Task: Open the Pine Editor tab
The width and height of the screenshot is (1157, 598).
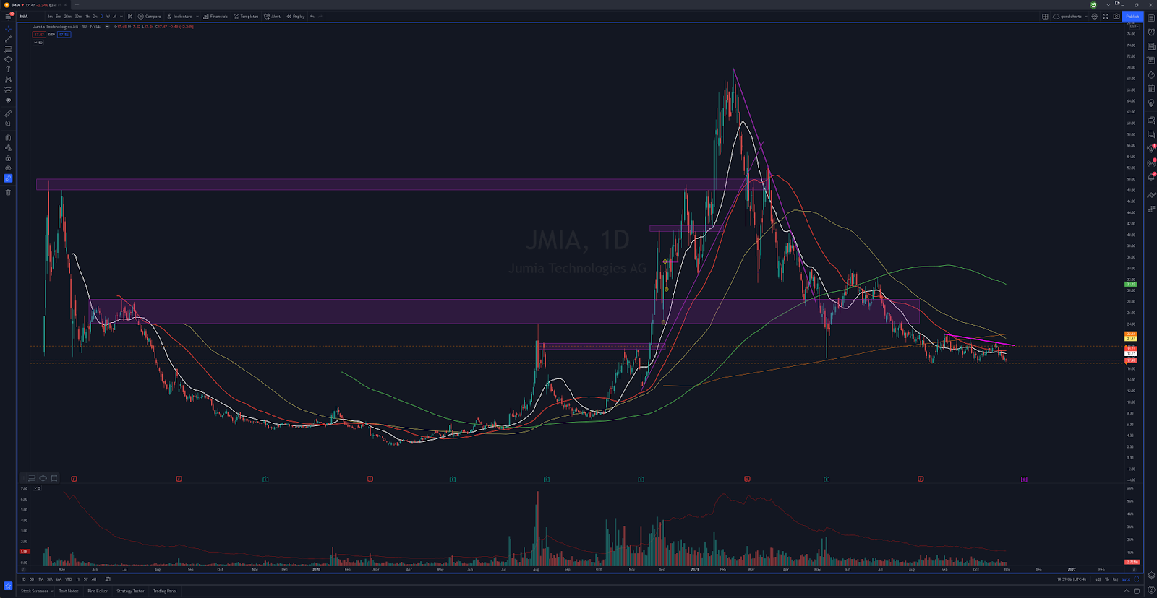Action: pos(98,591)
